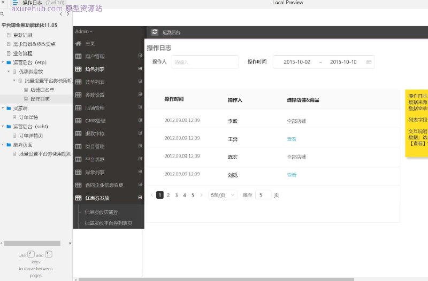Screen dimensions: 428x281
Task: Click the grid icon for 菜单列表
Action: (78, 82)
